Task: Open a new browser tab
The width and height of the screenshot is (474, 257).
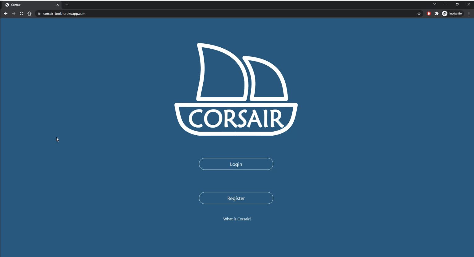Action: 67,5
